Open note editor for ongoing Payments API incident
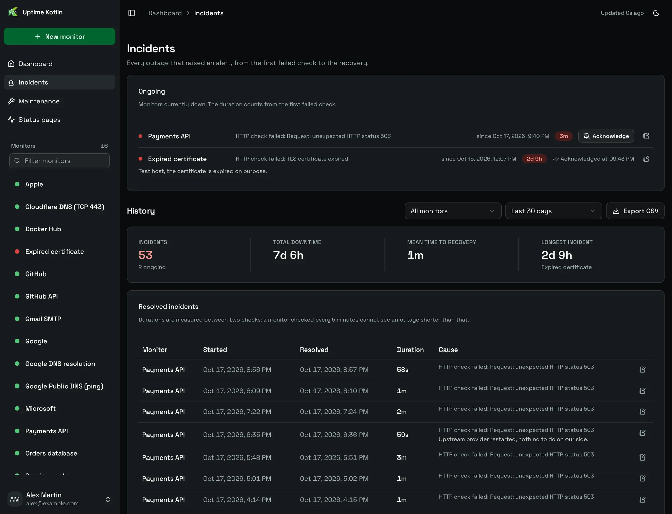Screen dimensions: 672x514 (646, 136)
